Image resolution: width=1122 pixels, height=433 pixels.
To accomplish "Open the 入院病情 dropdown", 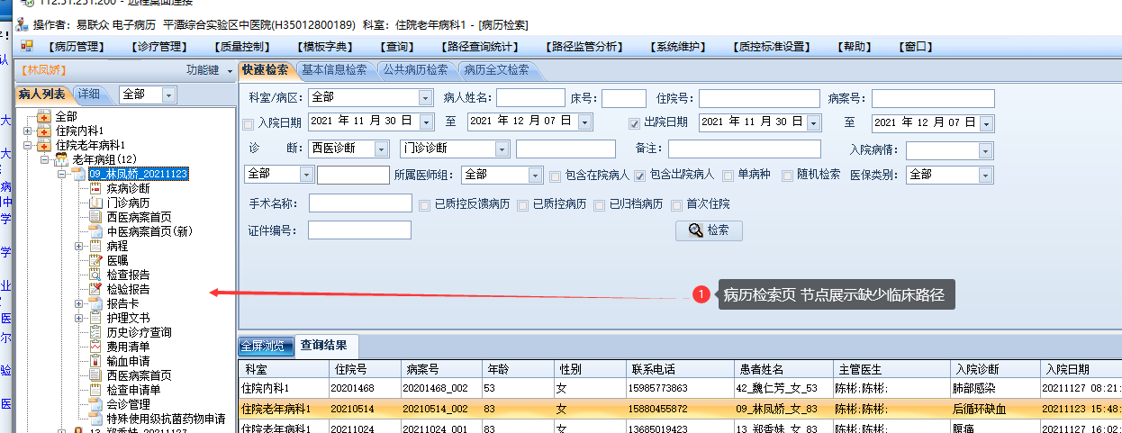I will tap(985, 150).
